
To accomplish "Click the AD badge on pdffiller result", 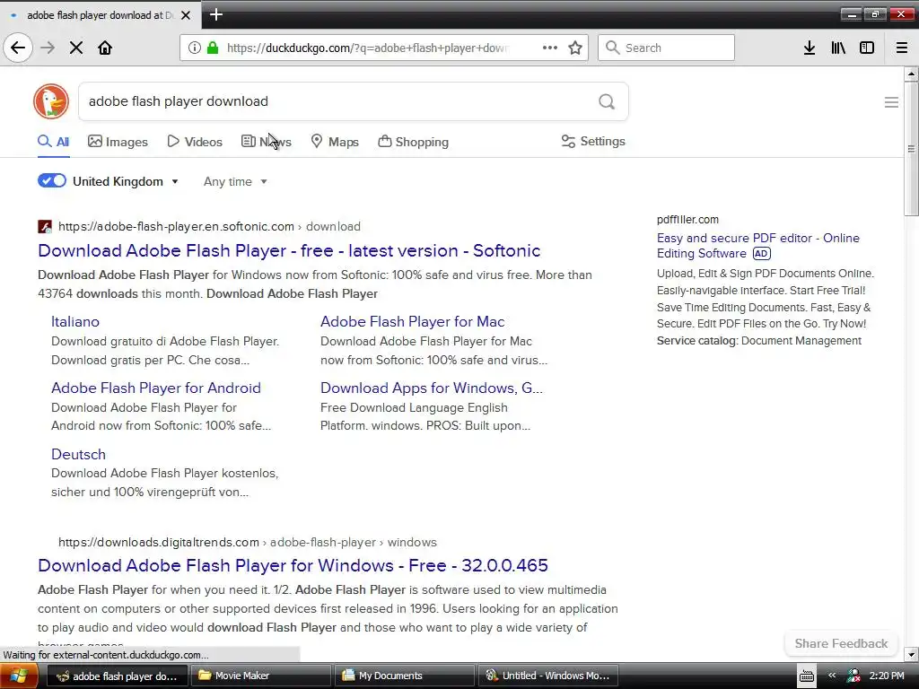I will tap(761, 254).
